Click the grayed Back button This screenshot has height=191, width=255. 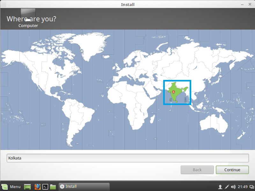click(197, 170)
